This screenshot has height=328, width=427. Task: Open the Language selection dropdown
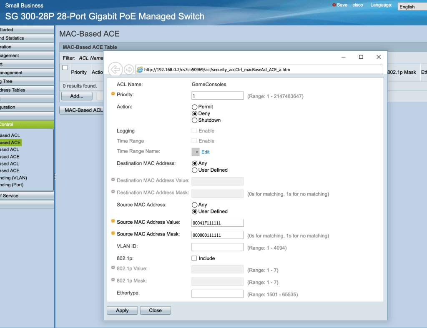tap(412, 7)
